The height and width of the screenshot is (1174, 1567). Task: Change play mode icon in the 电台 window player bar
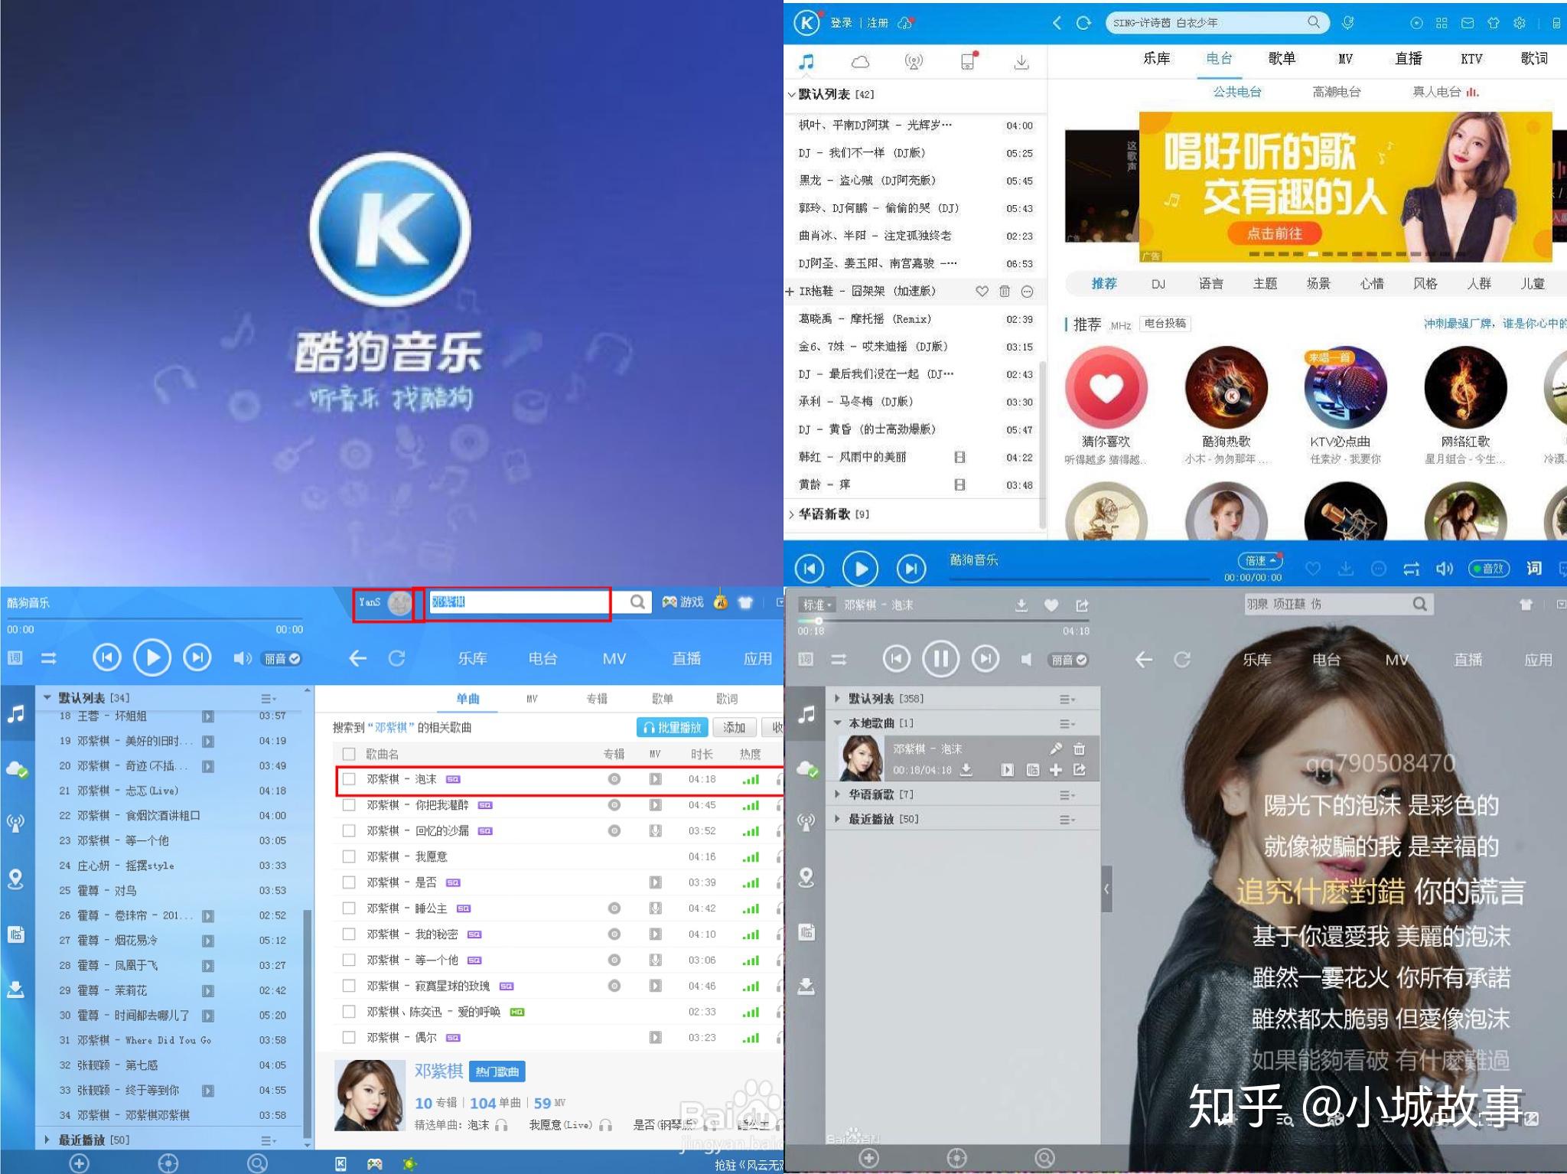[1412, 568]
